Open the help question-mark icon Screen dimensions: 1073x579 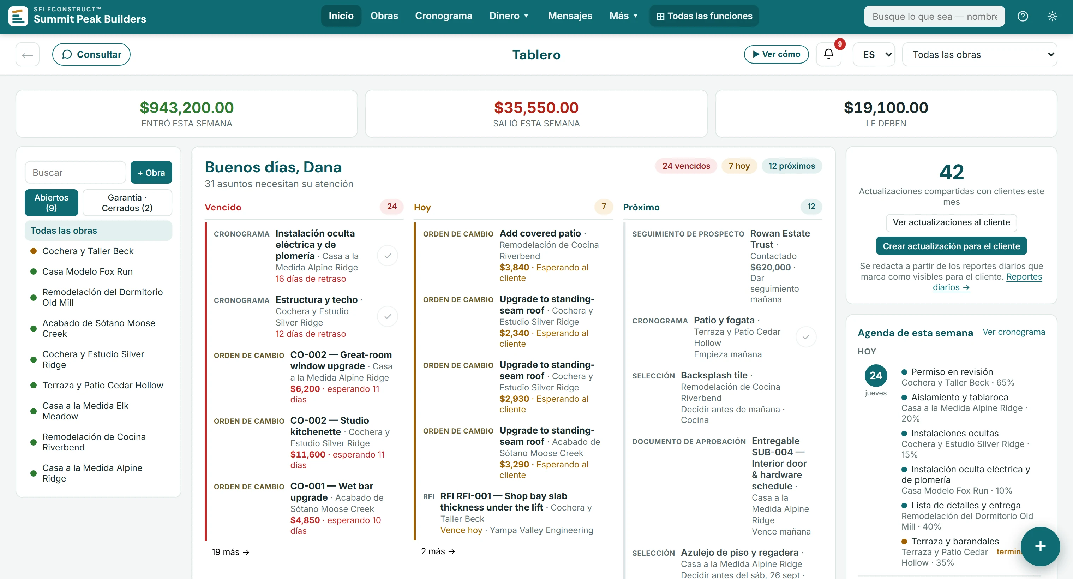[x=1023, y=16]
